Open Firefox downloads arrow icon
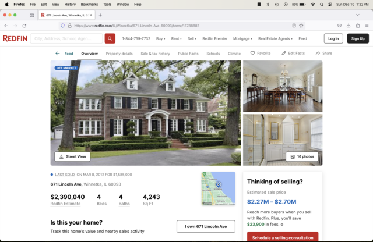 tap(349, 26)
